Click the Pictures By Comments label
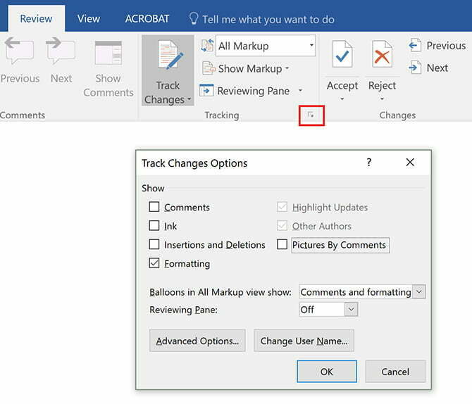472x404 pixels. pyautogui.click(x=339, y=245)
